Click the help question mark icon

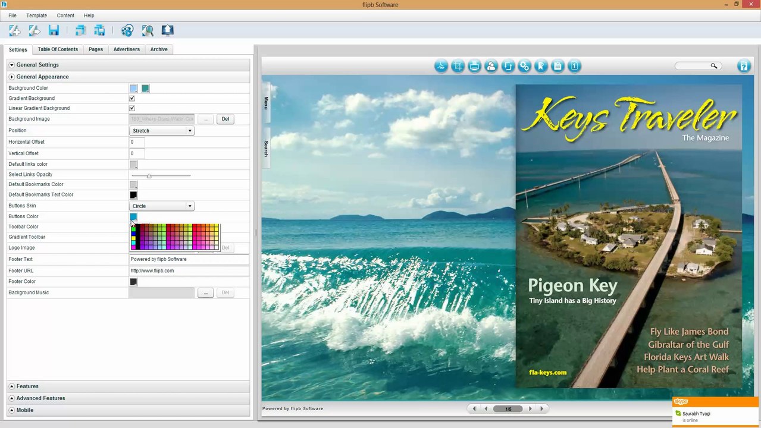tap(744, 66)
